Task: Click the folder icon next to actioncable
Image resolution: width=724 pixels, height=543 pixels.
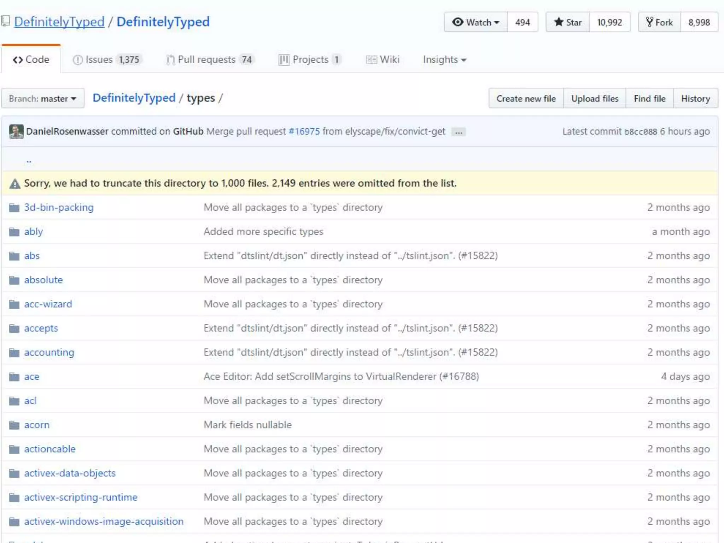Action: click(x=14, y=449)
